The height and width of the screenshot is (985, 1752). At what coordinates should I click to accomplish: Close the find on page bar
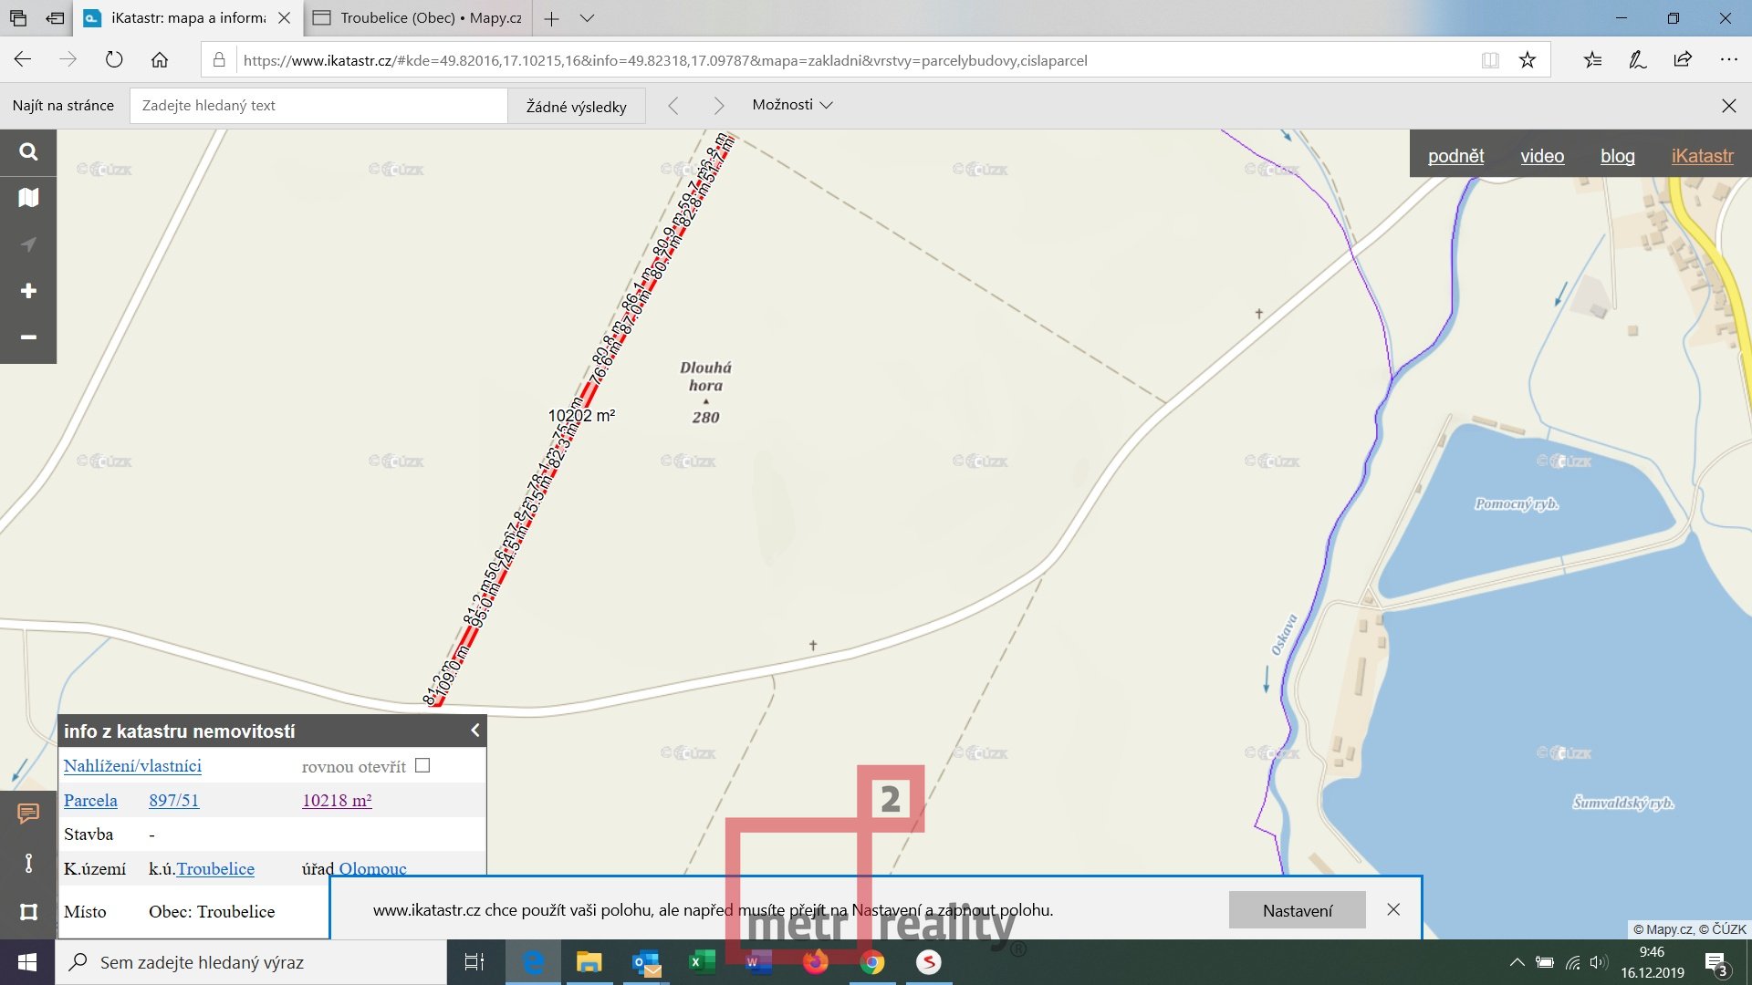pos(1728,106)
